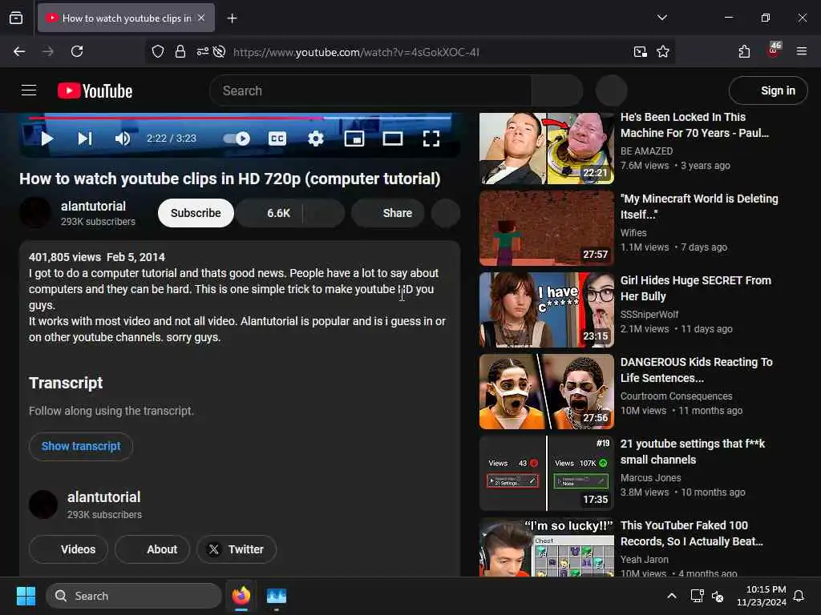Go back with the browser back arrow
The width and height of the screenshot is (821, 615).
[19, 51]
